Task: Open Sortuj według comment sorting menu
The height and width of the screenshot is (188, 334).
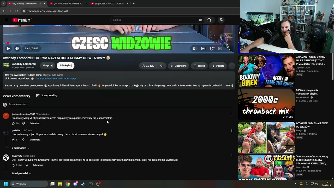Action: click(x=47, y=96)
